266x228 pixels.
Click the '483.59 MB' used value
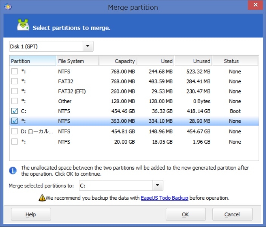click(161, 81)
